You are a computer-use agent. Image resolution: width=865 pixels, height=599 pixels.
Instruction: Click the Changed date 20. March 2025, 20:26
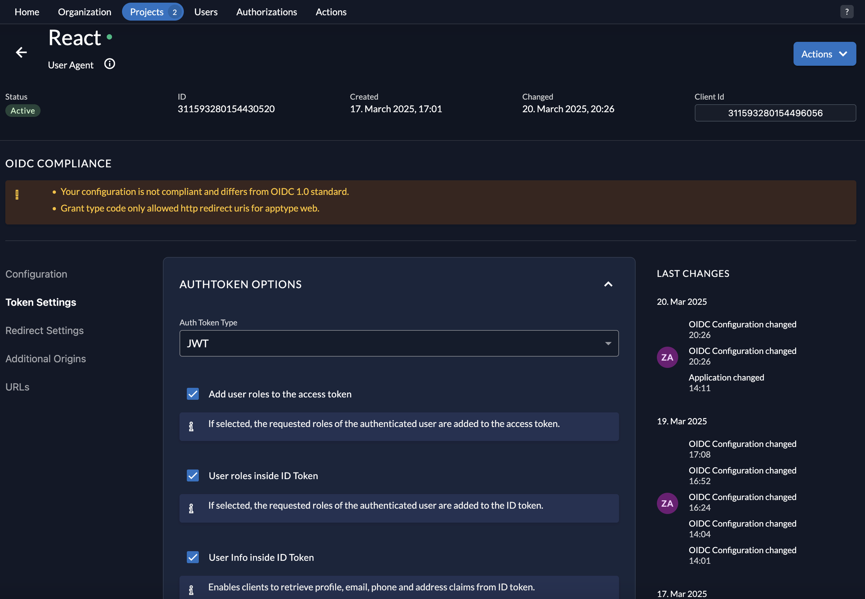point(568,109)
